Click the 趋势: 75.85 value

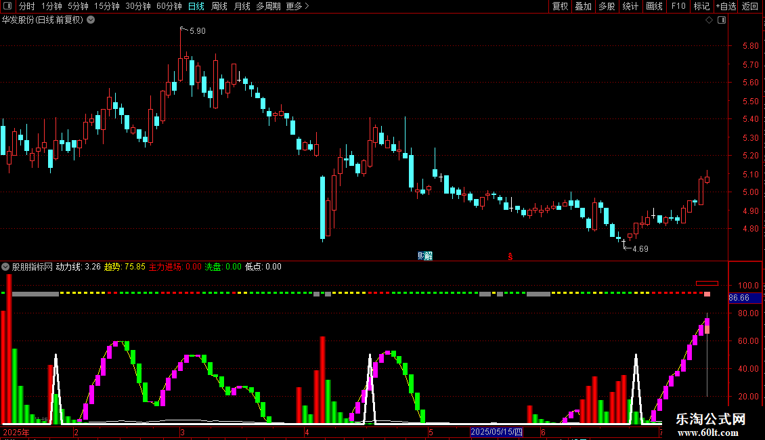125,267
